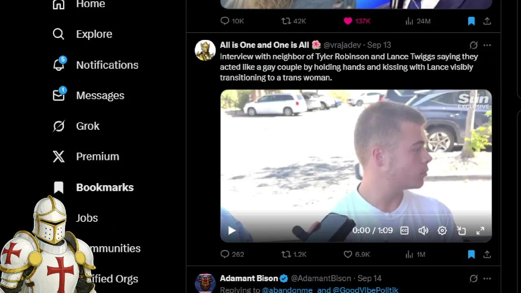
Task: Open video settings gear
Action: coord(442,231)
